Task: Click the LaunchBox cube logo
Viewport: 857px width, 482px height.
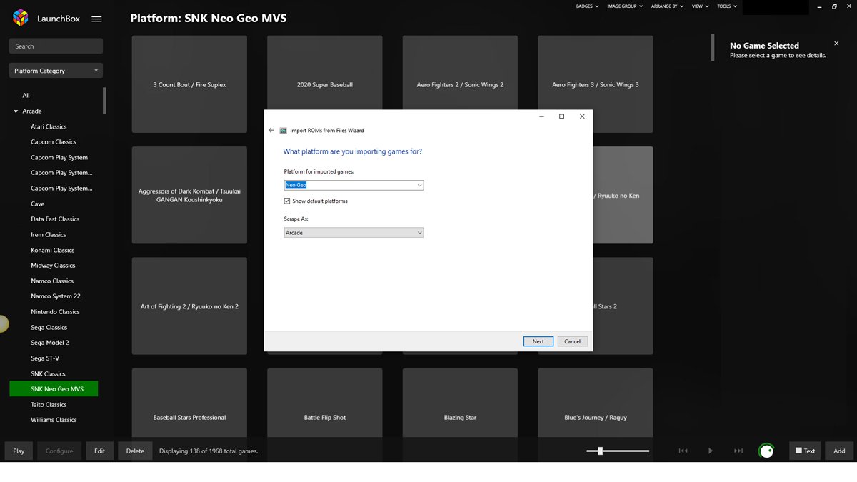Action: (x=21, y=17)
